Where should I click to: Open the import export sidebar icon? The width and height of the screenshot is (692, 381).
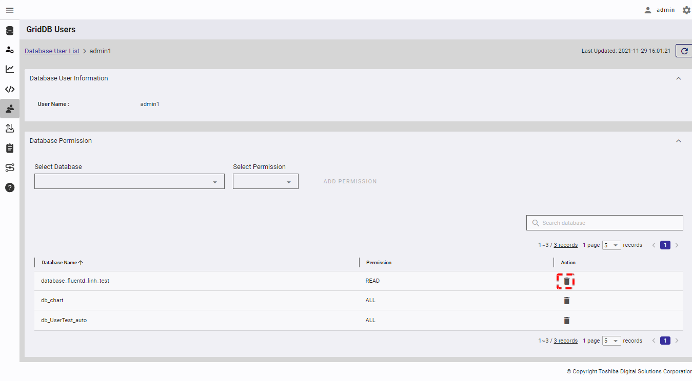(10, 128)
